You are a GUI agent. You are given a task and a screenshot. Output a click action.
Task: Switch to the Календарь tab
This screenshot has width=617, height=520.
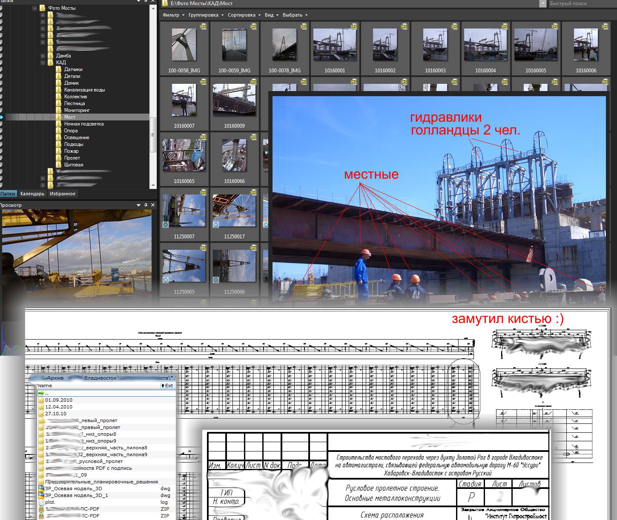tap(32, 194)
